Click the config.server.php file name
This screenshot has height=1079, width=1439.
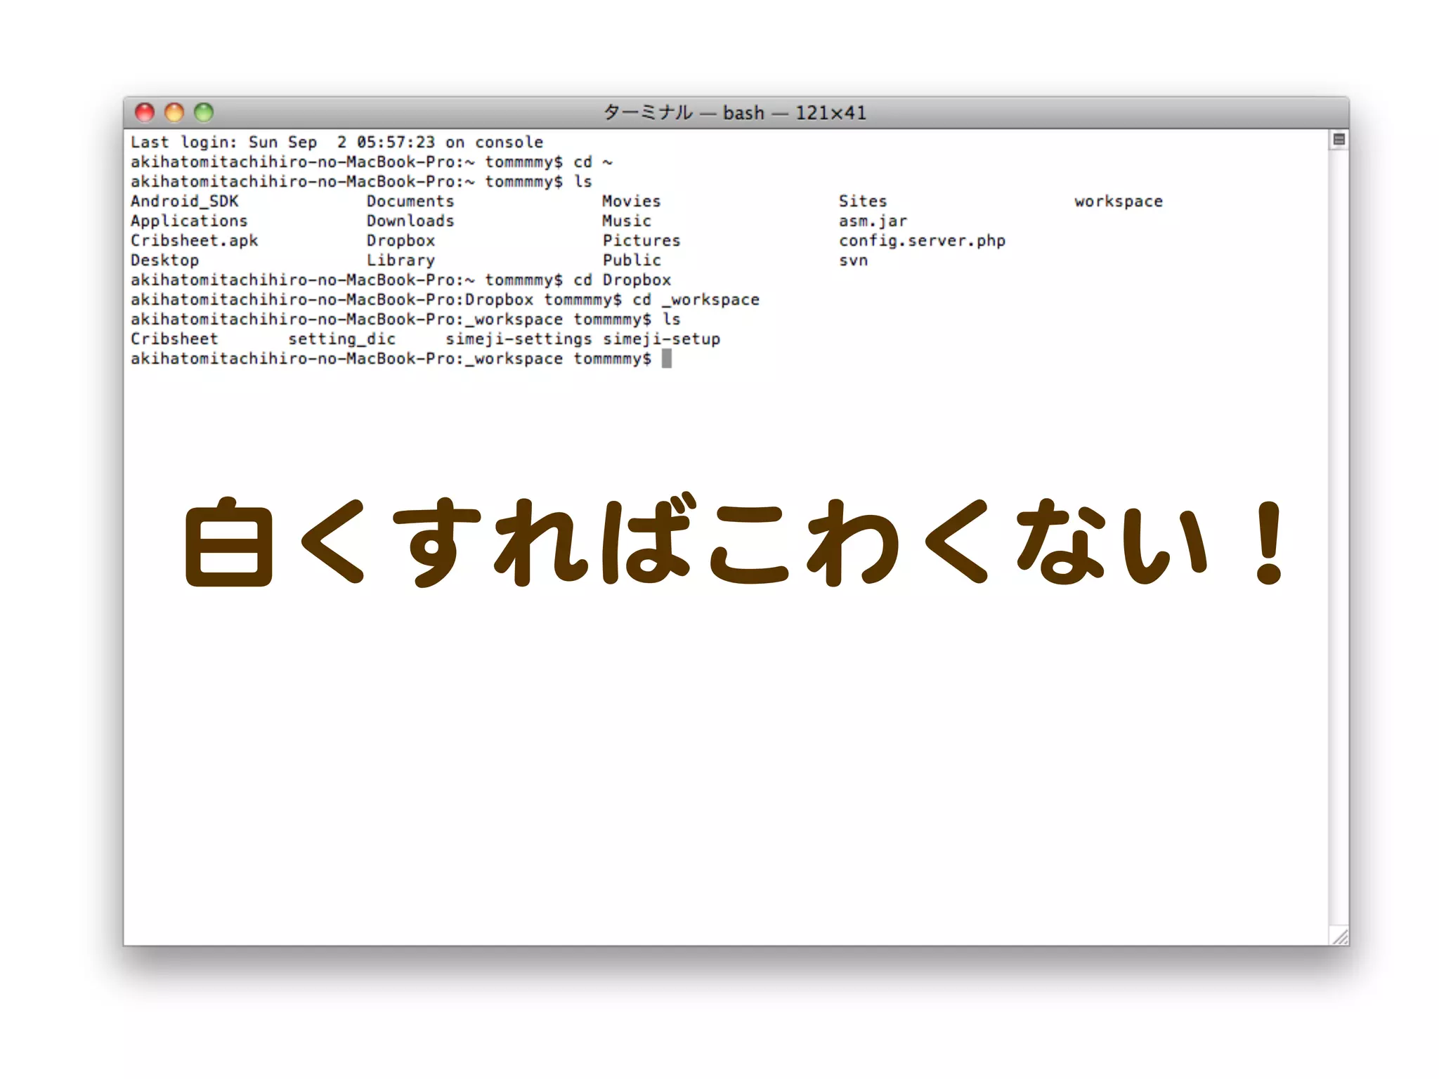point(921,241)
